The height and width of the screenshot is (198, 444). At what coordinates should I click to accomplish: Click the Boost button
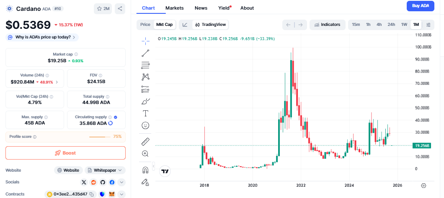point(66,153)
